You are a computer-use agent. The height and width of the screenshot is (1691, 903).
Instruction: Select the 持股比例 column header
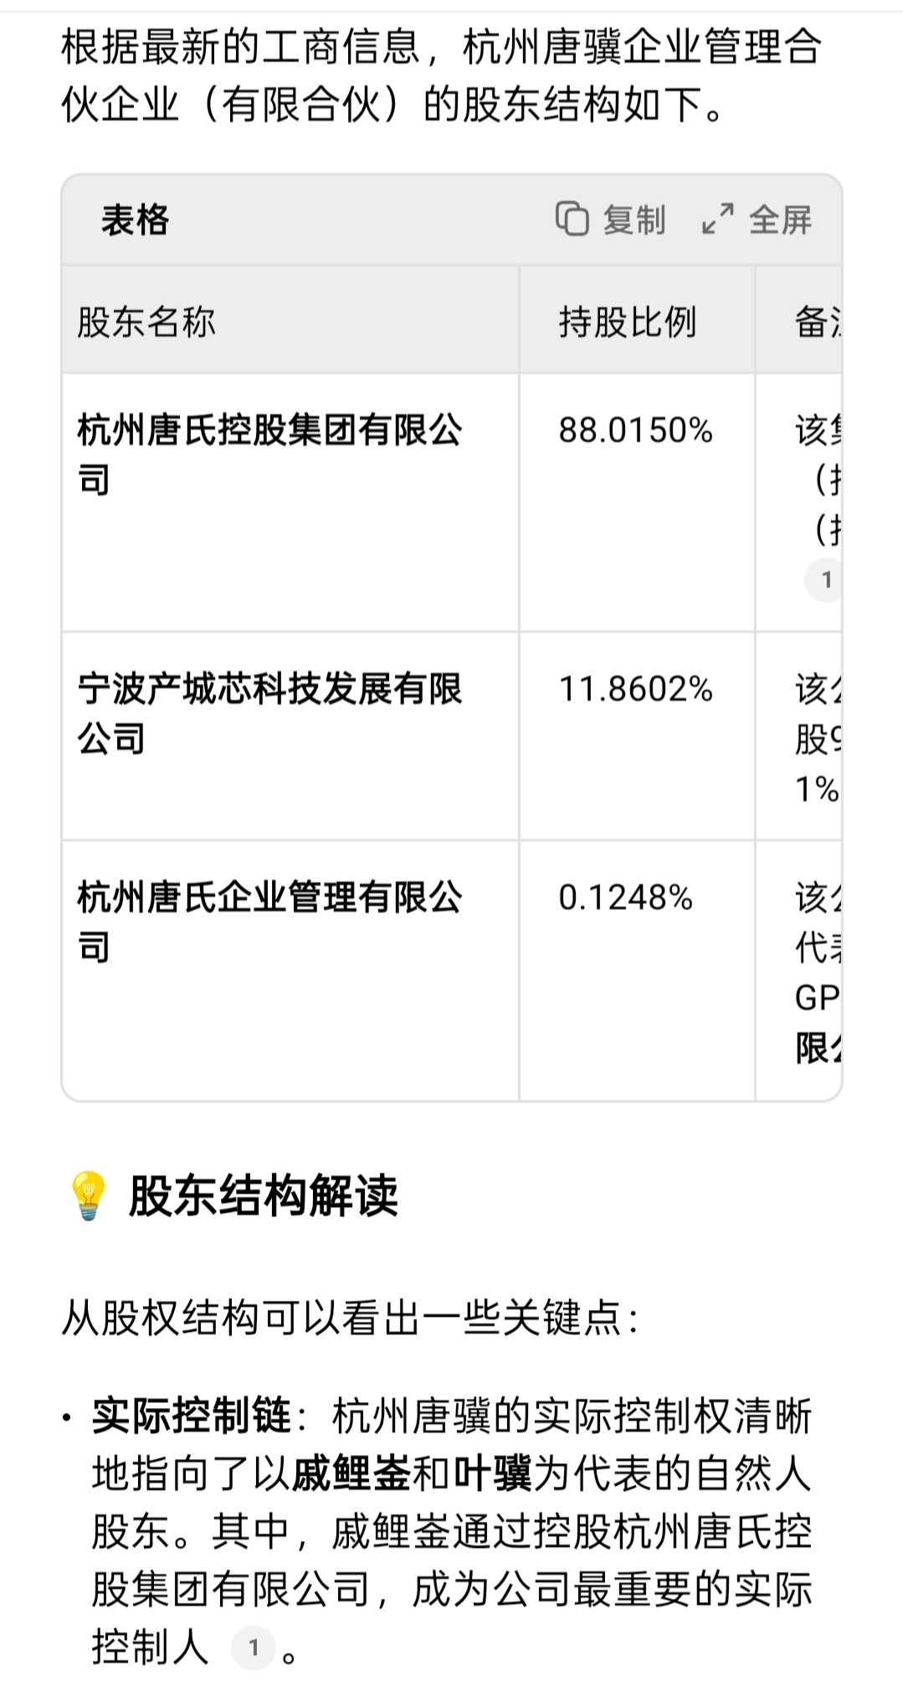628,321
